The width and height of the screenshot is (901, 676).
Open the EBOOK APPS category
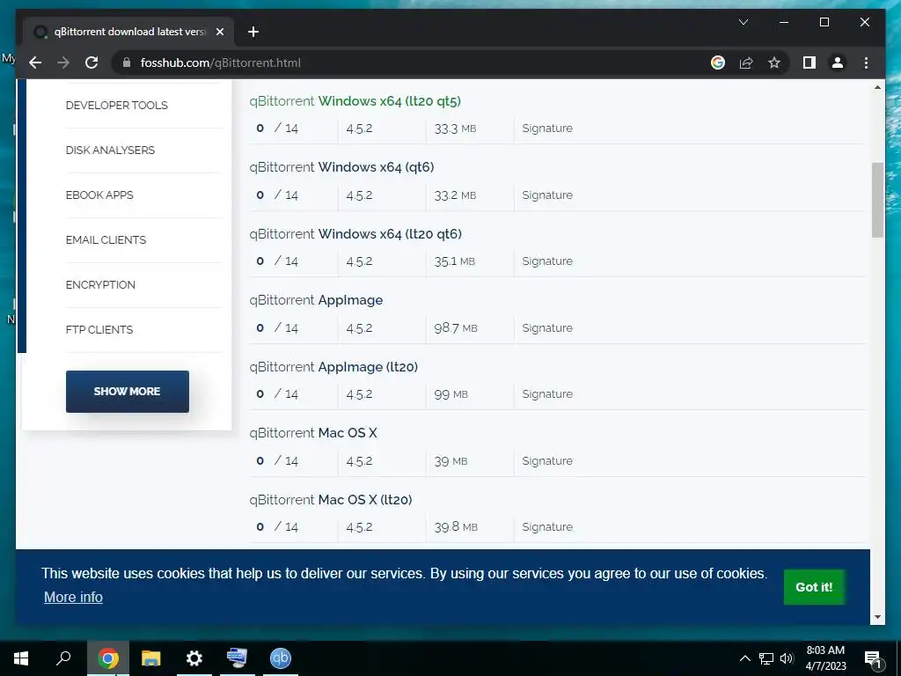(99, 195)
